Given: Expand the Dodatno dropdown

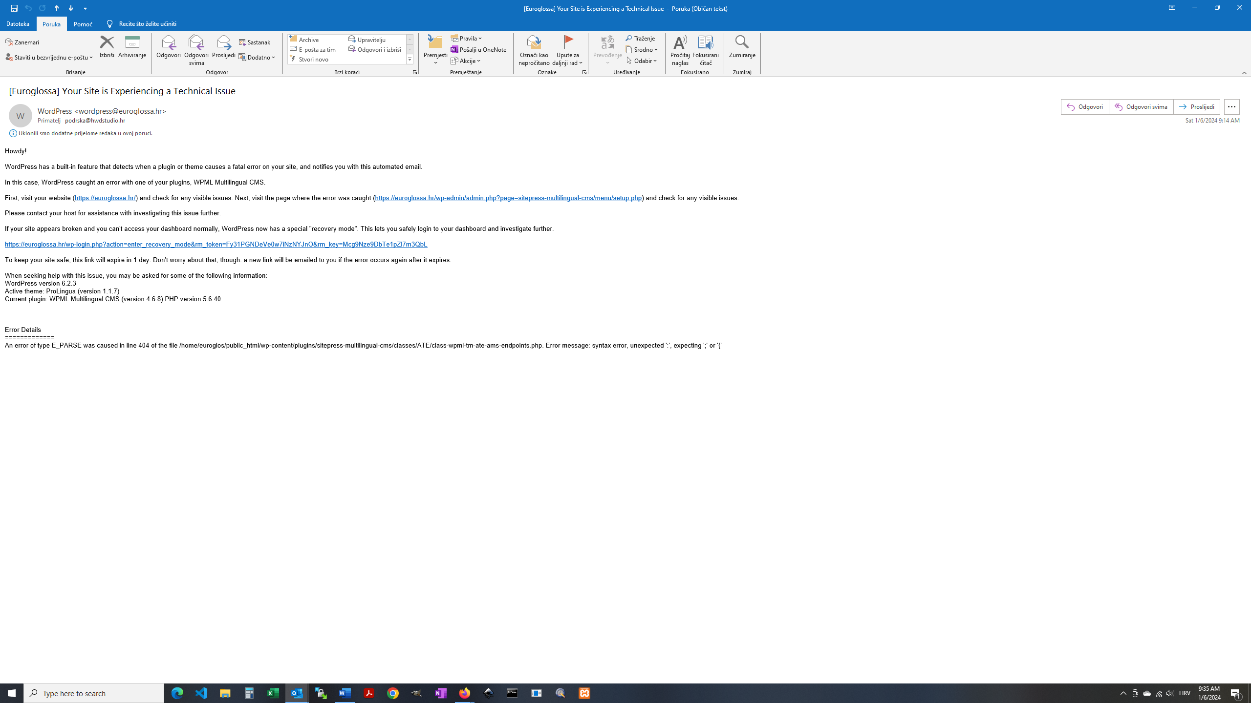Looking at the screenshot, I should pos(257,57).
